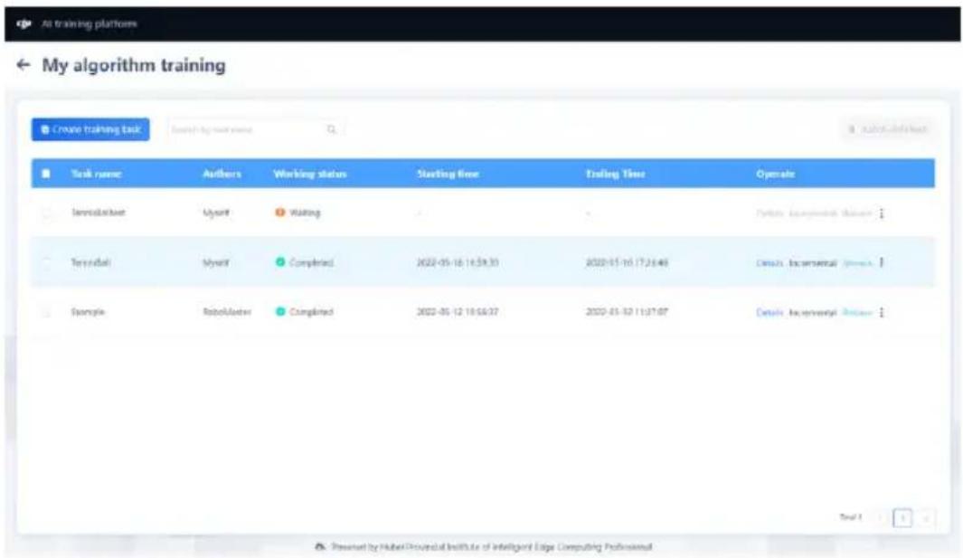Viewport: 963px width, 558px height.
Task: Select page 1 in pagination
Action: click(x=902, y=518)
